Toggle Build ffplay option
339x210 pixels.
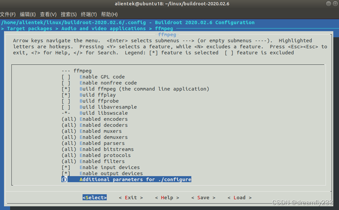tap(89, 95)
